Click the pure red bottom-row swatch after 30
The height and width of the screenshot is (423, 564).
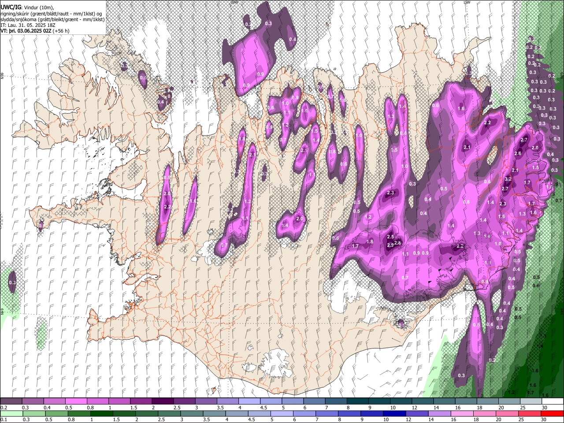click(x=553, y=413)
